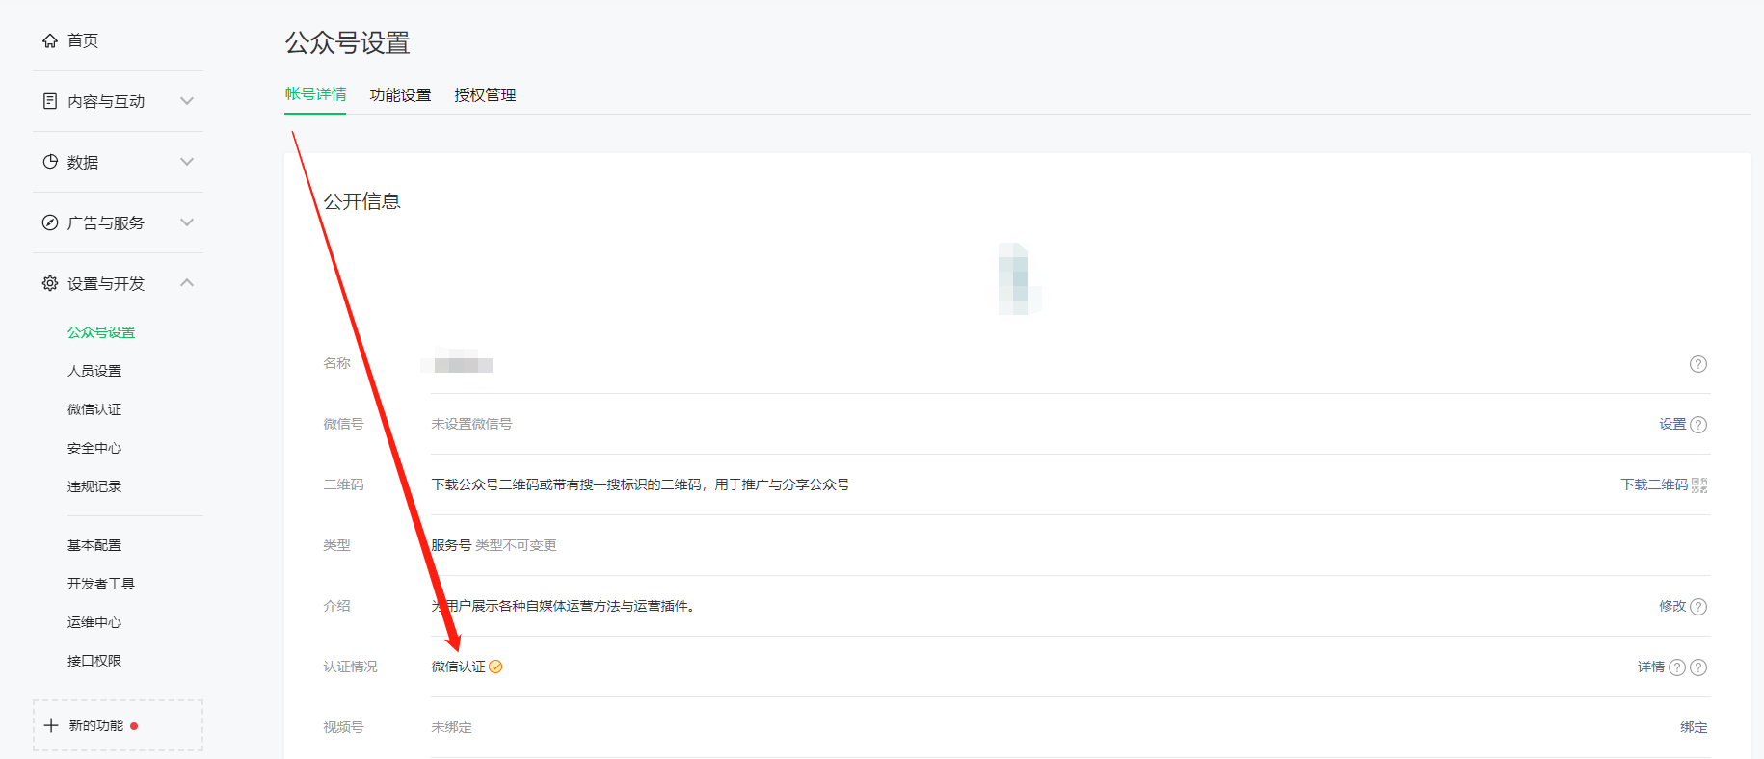The image size is (1764, 759).
Task: Click the help icon next to 修改 link
Action: pyautogui.click(x=1698, y=607)
